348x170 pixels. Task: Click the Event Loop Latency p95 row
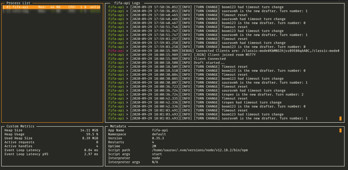click(51, 154)
